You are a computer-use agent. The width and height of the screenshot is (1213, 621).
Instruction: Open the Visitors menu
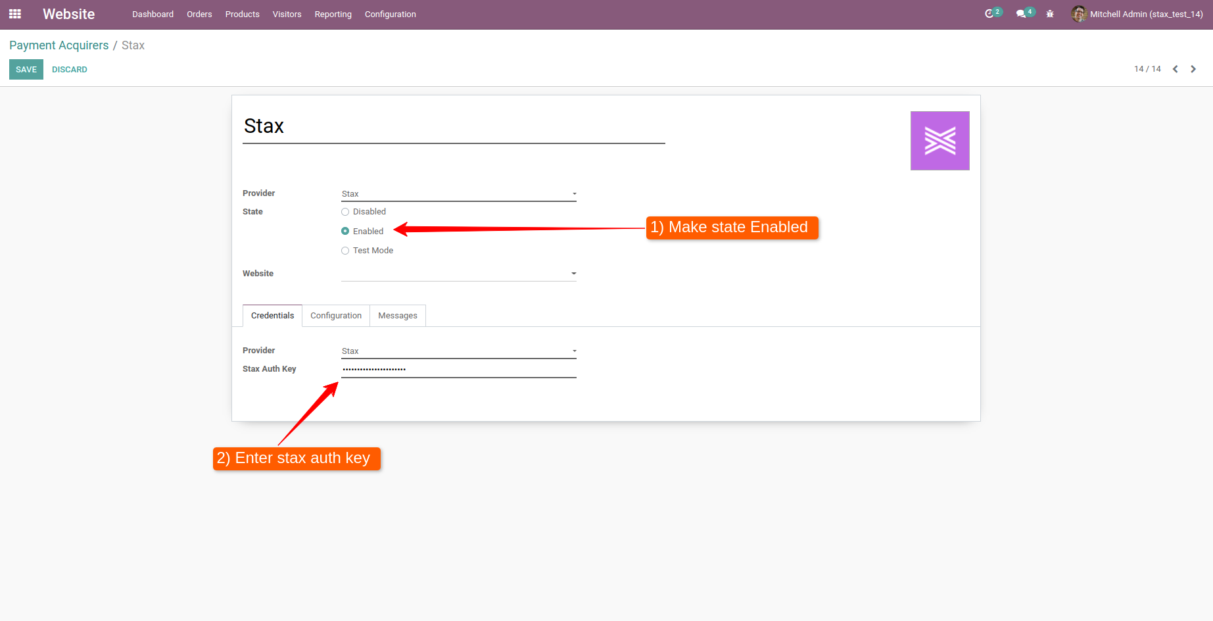click(287, 14)
